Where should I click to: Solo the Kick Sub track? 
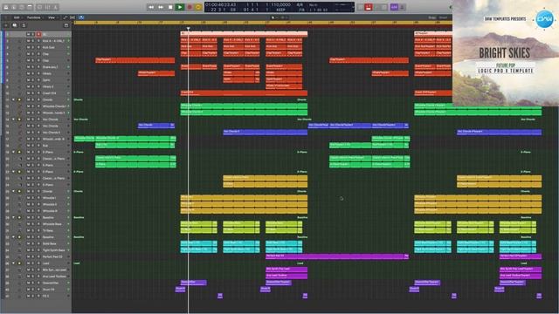click(33, 47)
